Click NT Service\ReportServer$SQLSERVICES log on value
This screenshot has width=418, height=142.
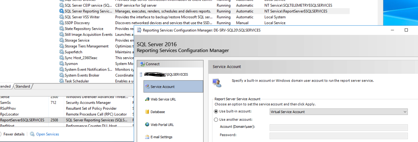coord(296,11)
